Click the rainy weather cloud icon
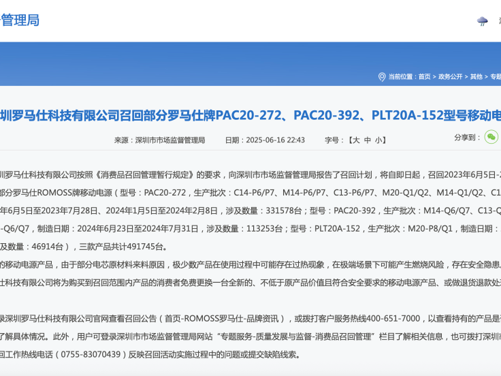The width and height of the screenshot is (501, 376). coord(482,21)
